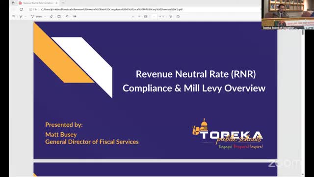Screen dimensions: 314x177
Task: Open the table of contents pane
Action: [x=13, y=16]
